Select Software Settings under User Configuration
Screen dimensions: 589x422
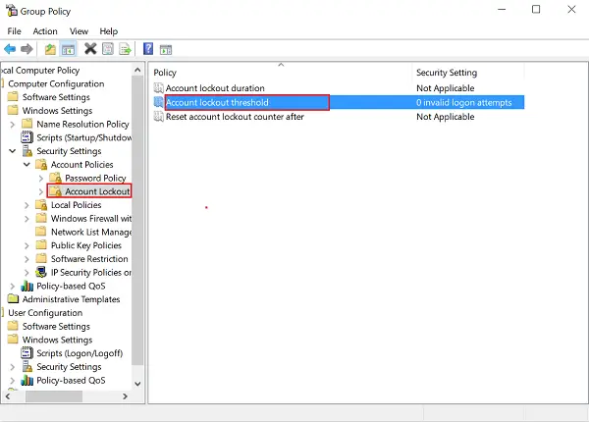pos(56,326)
